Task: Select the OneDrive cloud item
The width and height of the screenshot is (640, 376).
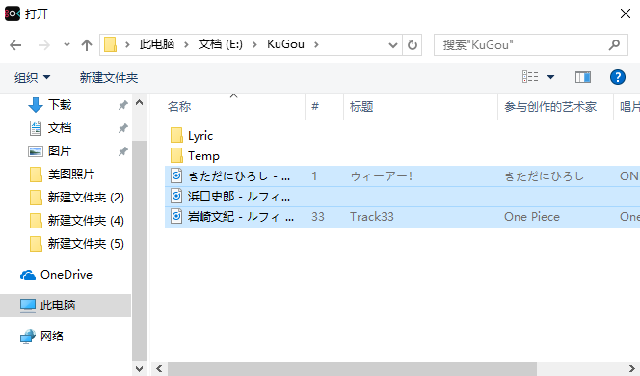Action: [56, 275]
